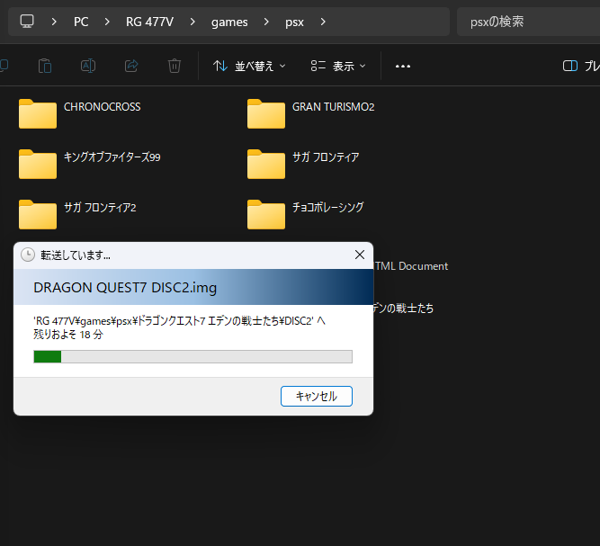This screenshot has width=600, height=546.
Task: Open the 表示 view dropdown
Action: (x=338, y=66)
